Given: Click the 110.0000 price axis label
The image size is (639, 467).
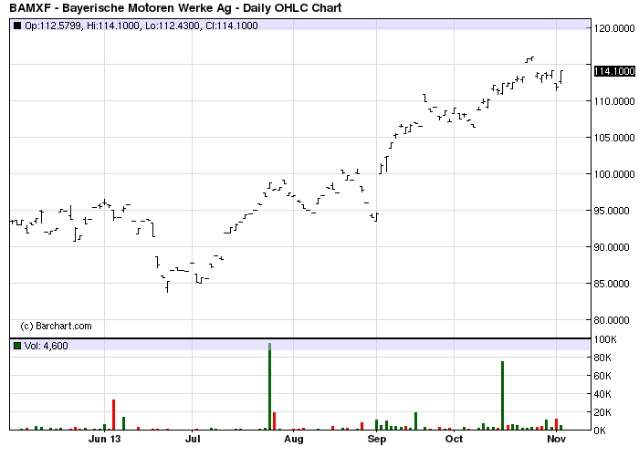Looking at the screenshot, I should tap(614, 101).
